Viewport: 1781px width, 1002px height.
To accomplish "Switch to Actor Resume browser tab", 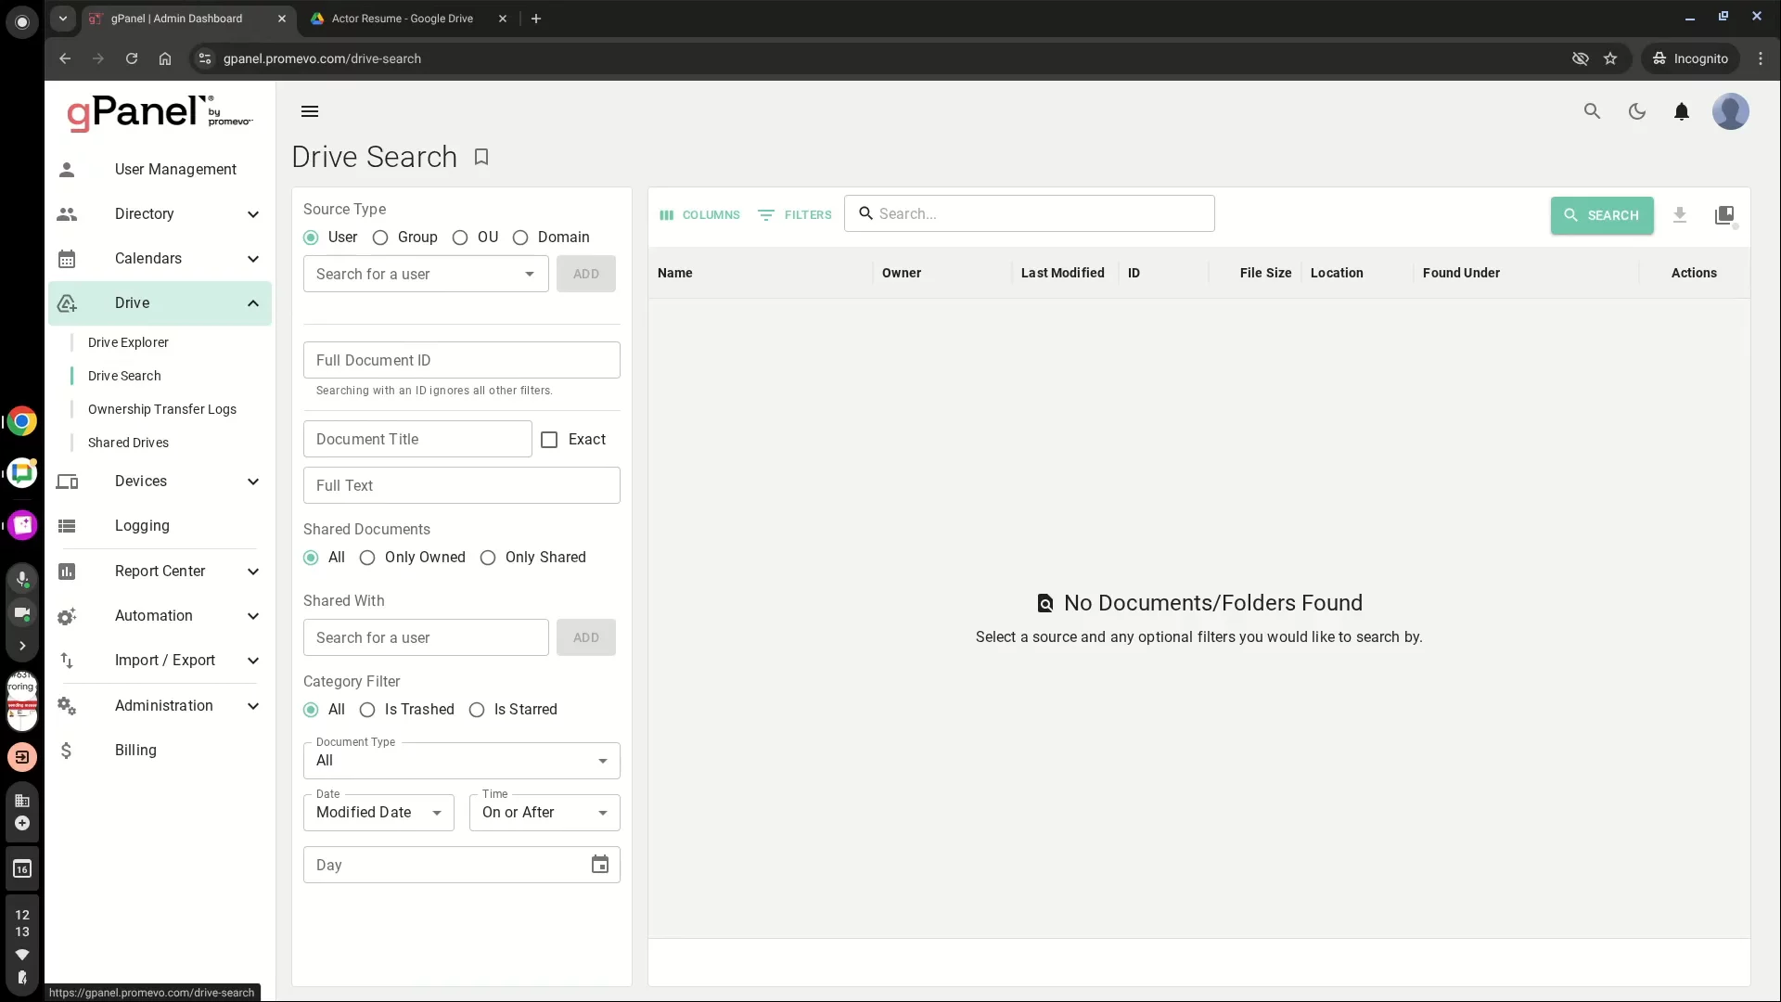I will (403, 19).
